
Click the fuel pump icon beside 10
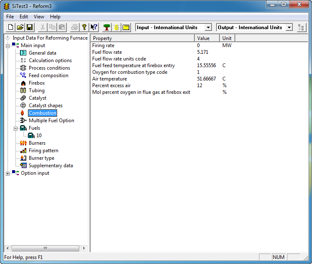pyautogui.click(x=31, y=136)
